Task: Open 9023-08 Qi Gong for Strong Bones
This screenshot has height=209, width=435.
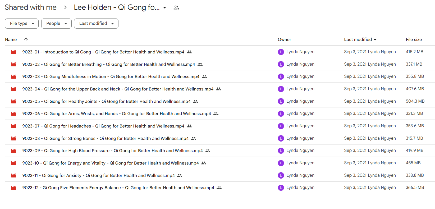Action: [106, 138]
